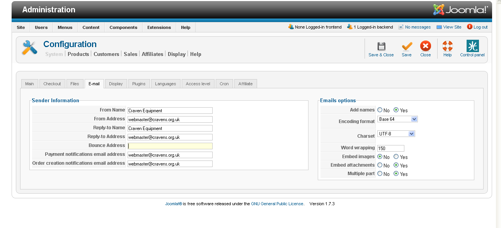Open the Menus menu

[65, 27]
